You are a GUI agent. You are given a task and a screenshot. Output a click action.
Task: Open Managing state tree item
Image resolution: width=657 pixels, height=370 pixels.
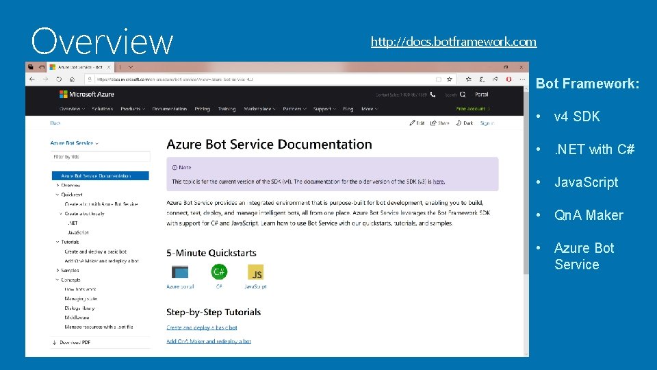point(81,299)
